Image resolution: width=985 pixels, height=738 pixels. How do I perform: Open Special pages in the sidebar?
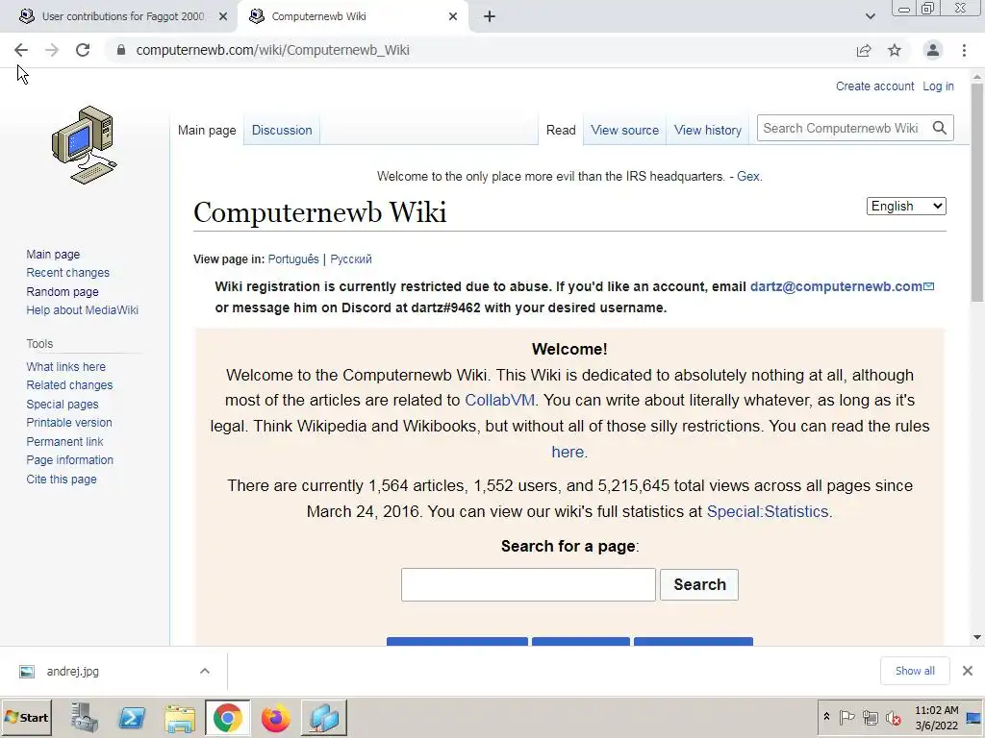tap(63, 405)
